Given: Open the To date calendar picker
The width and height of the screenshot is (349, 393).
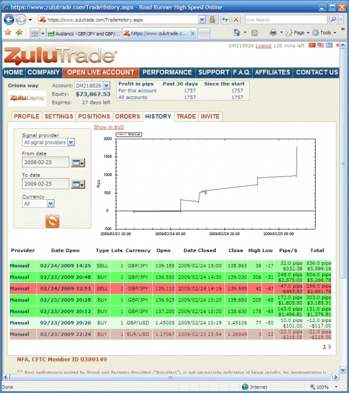Looking at the screenshot, I should point(78,184).
